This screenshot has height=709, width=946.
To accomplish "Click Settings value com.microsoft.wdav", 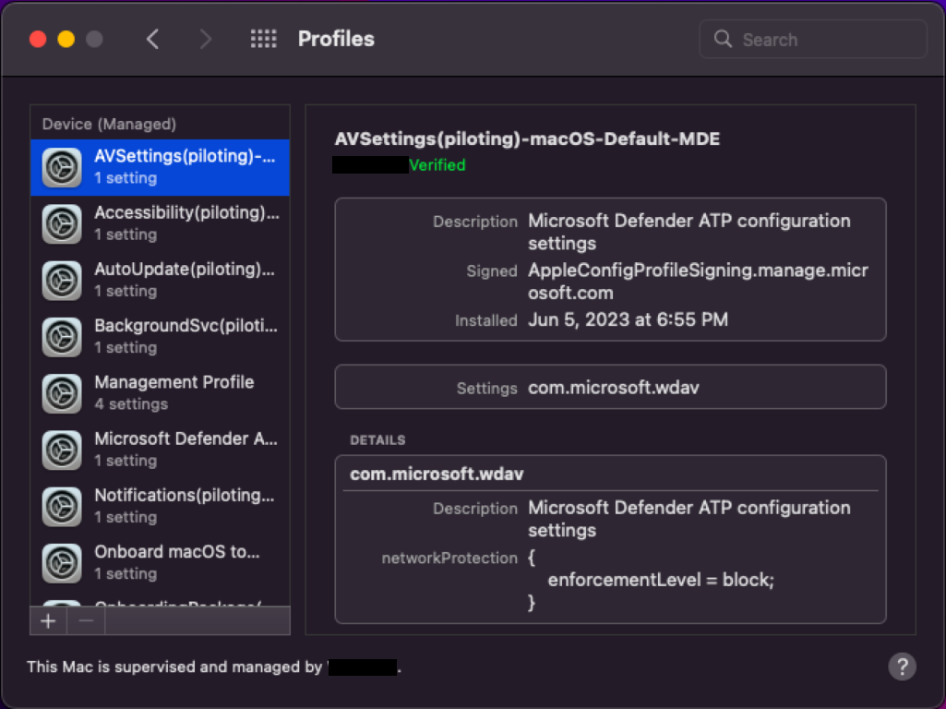I will (614, 388).
